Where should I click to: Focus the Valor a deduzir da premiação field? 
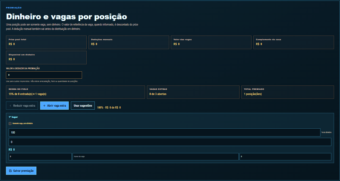click(x=44, y=75)
